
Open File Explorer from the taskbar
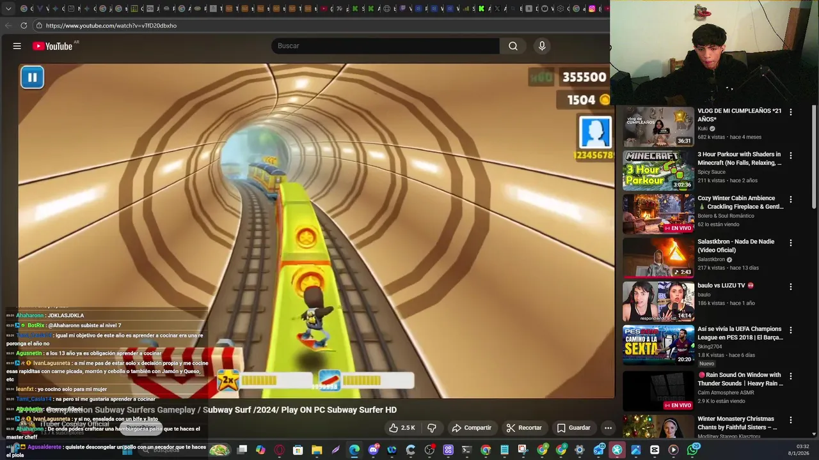(x=317, y=450)
